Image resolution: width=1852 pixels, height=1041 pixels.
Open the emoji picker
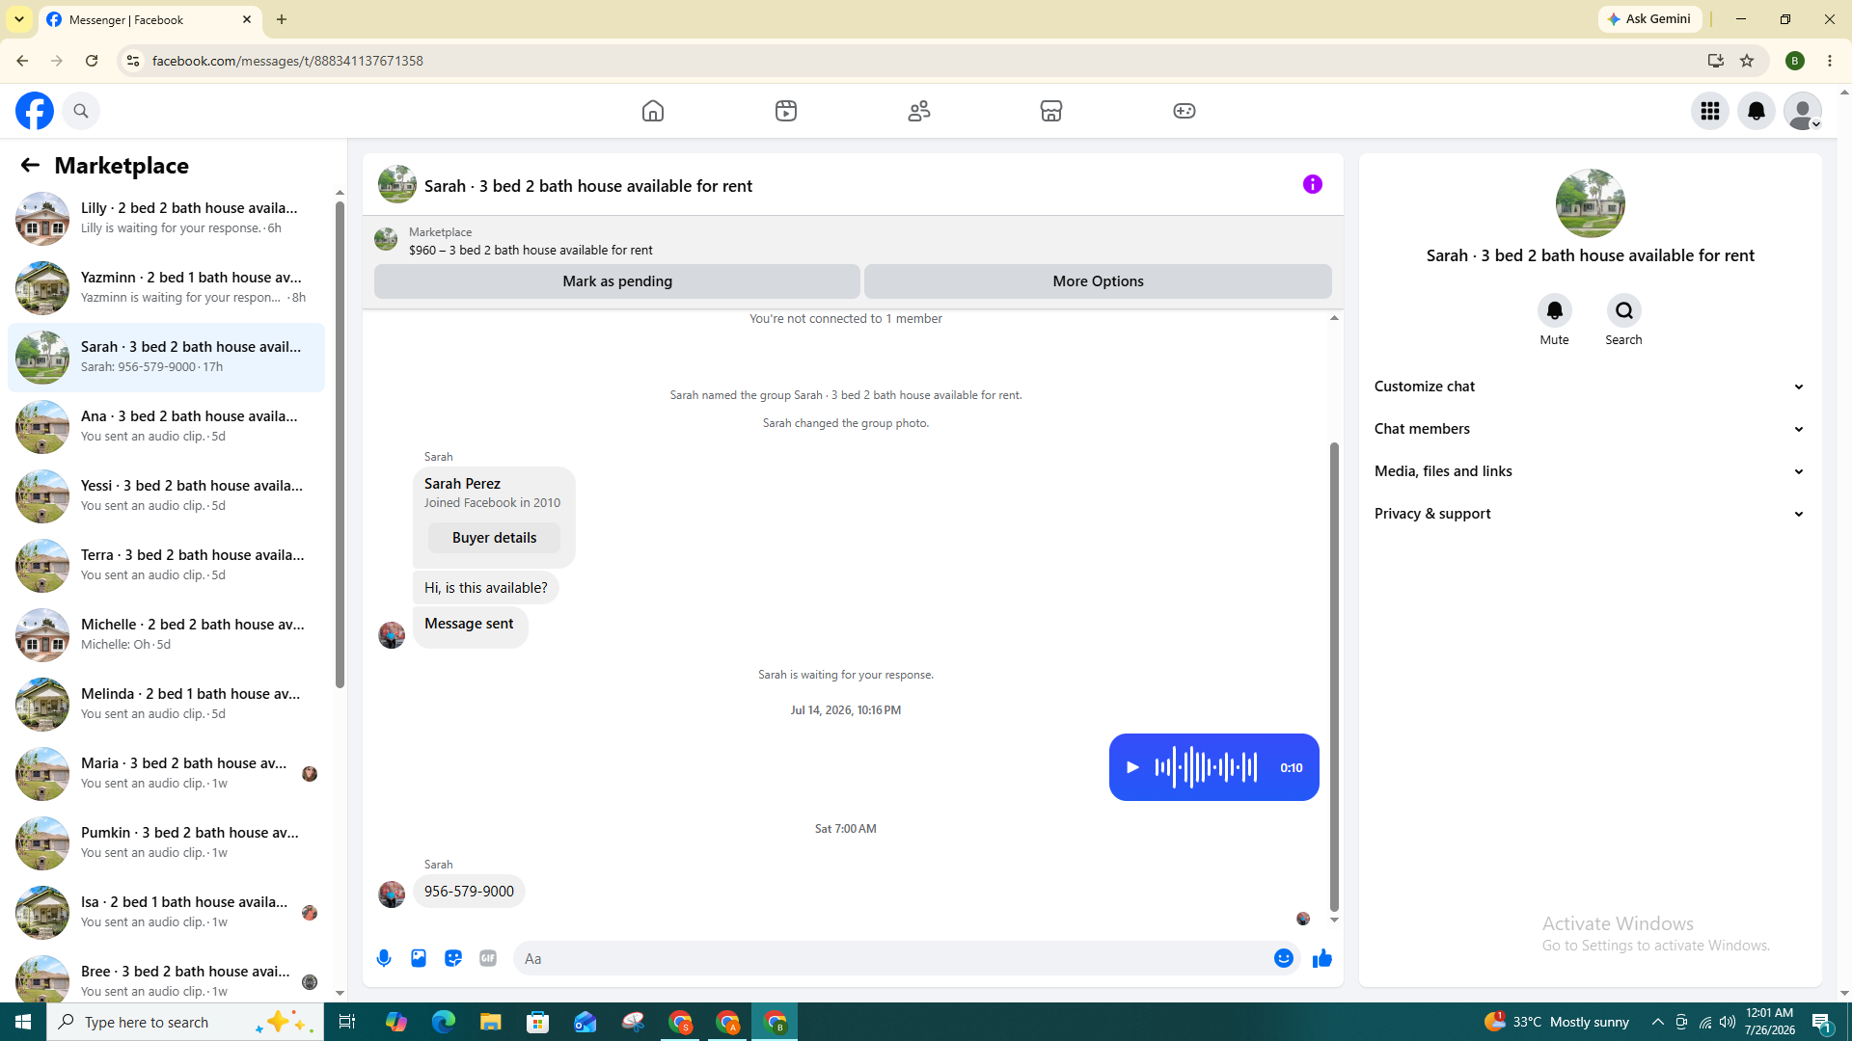[1284, 959]
